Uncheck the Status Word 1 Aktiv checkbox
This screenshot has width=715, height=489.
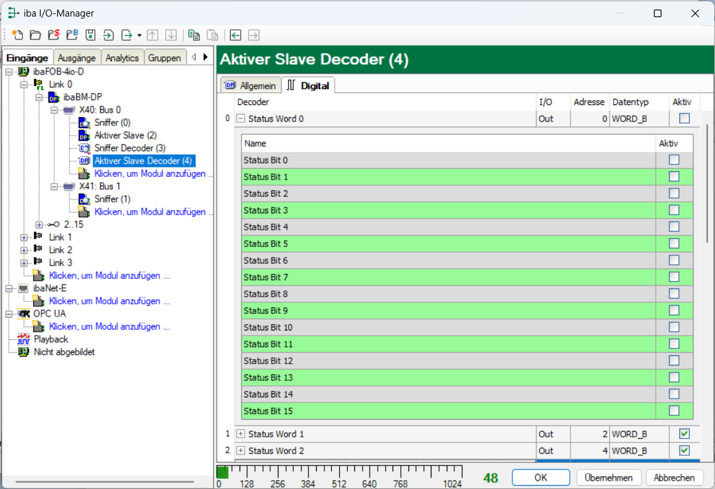684,434
